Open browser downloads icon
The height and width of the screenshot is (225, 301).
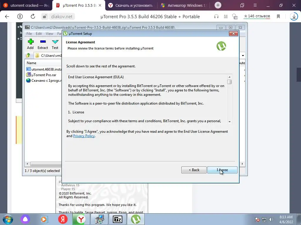[294, 16]
